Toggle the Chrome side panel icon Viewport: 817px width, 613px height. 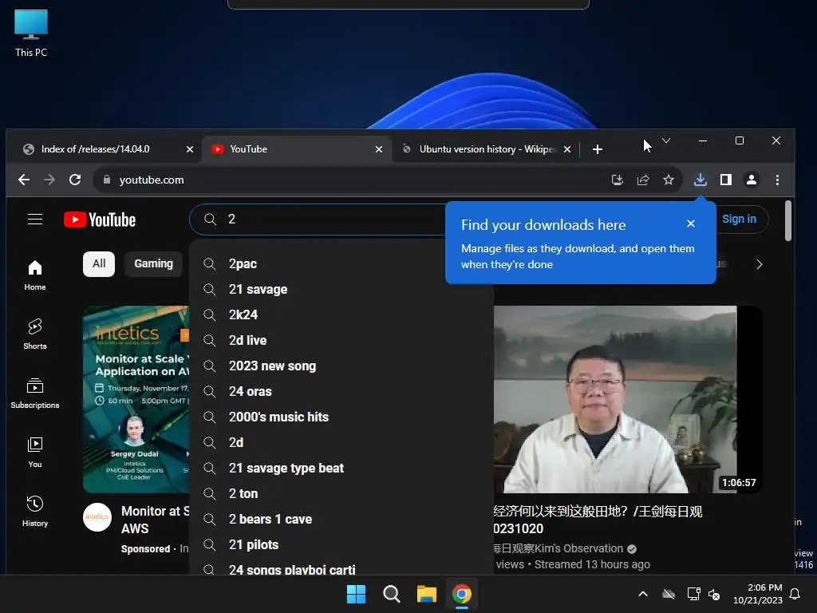726,180
